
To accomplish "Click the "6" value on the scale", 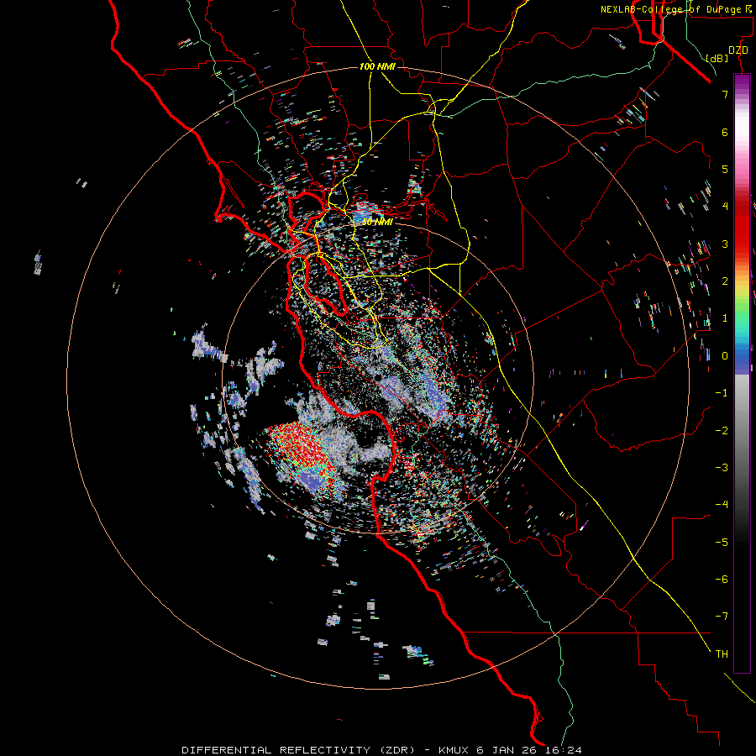I will (725, 132).
